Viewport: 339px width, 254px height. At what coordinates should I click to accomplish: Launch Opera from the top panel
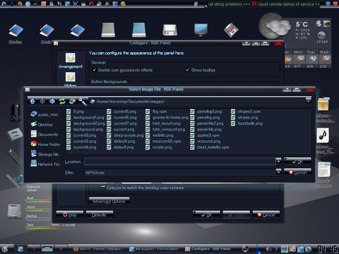[x=91, y=4]
